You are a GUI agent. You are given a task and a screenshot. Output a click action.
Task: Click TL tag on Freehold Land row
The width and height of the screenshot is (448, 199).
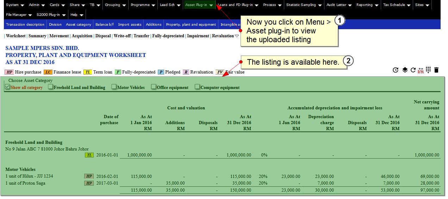click(89, 155)
